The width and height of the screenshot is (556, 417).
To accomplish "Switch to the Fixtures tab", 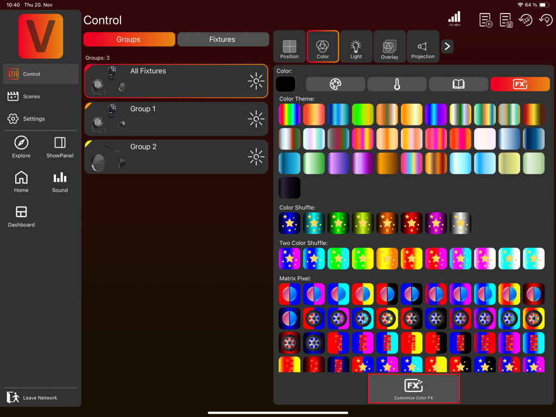I will coord(223,40).
